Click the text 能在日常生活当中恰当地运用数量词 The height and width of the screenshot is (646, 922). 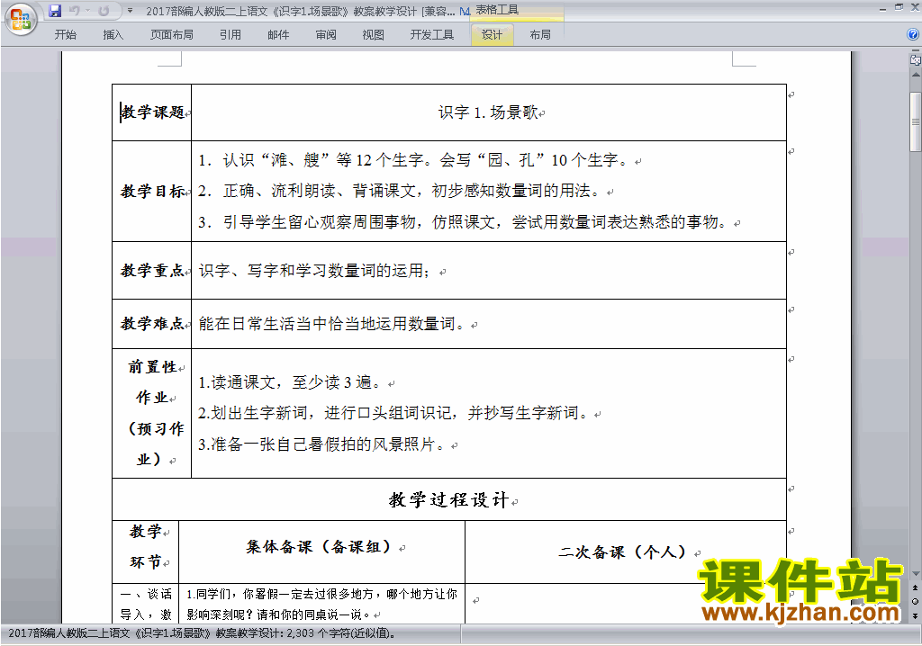click(332, 323)
